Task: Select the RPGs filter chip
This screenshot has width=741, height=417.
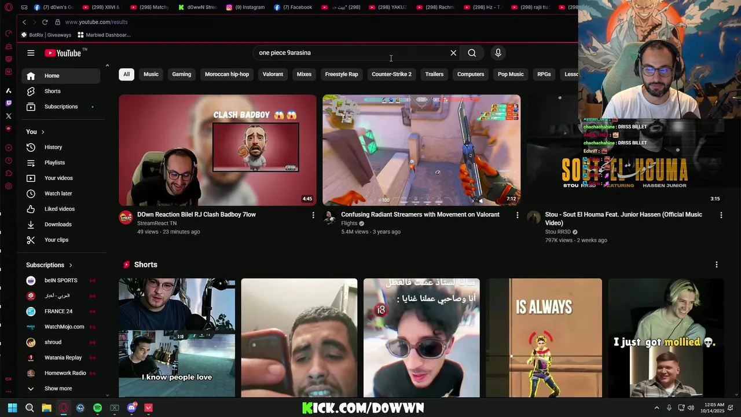Action: [x=544, y=74]
